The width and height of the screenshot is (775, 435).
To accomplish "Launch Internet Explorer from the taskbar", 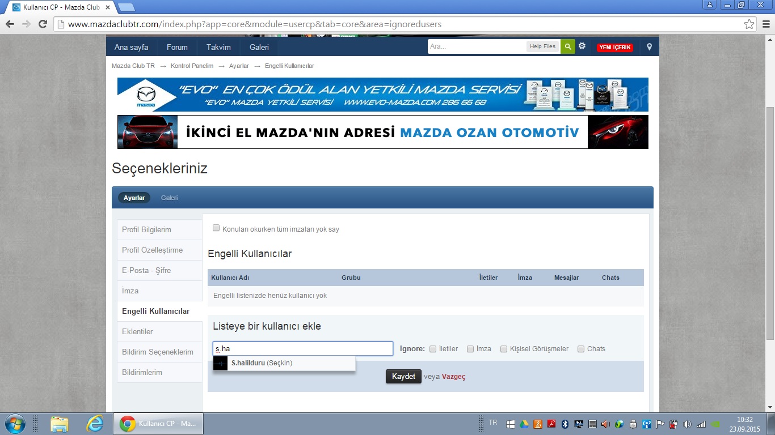I will pyautogui.click(x=94, y=424).
